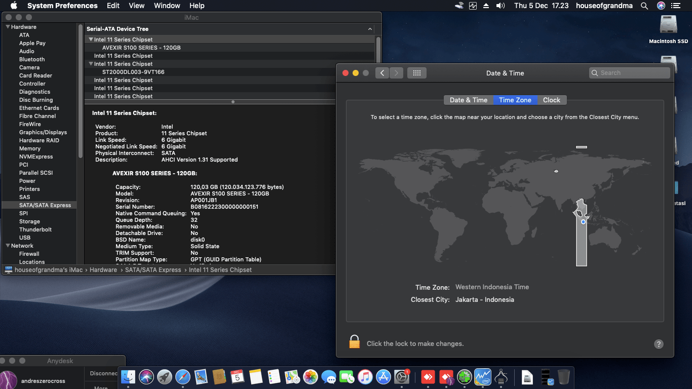Open the Window menu in menu bar

tap(167, 6)
